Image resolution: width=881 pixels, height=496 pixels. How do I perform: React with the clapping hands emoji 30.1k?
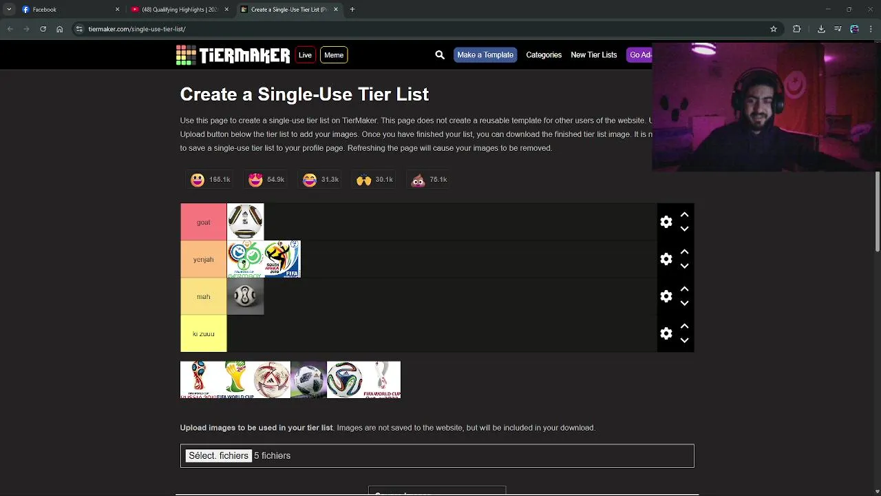coord(375,180)
